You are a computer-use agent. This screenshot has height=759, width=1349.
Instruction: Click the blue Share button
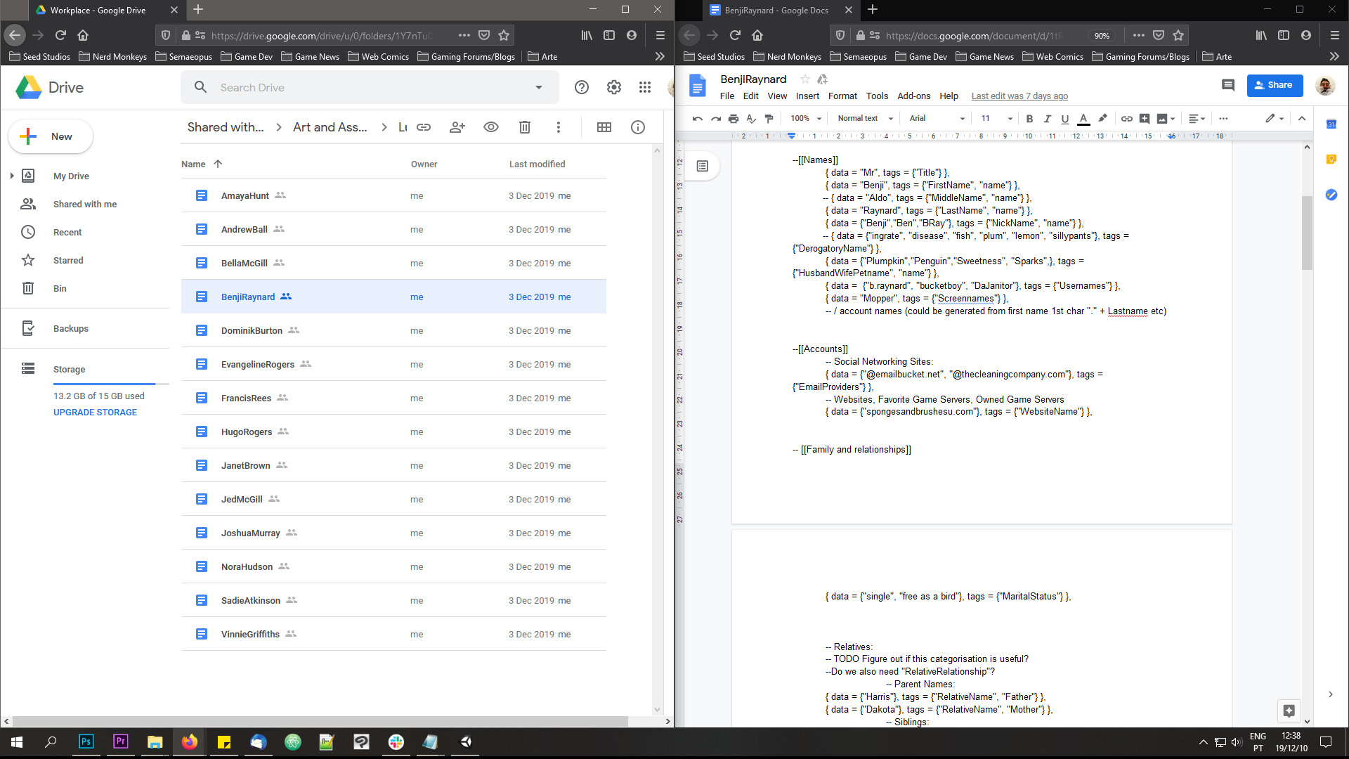point(1275,85)
